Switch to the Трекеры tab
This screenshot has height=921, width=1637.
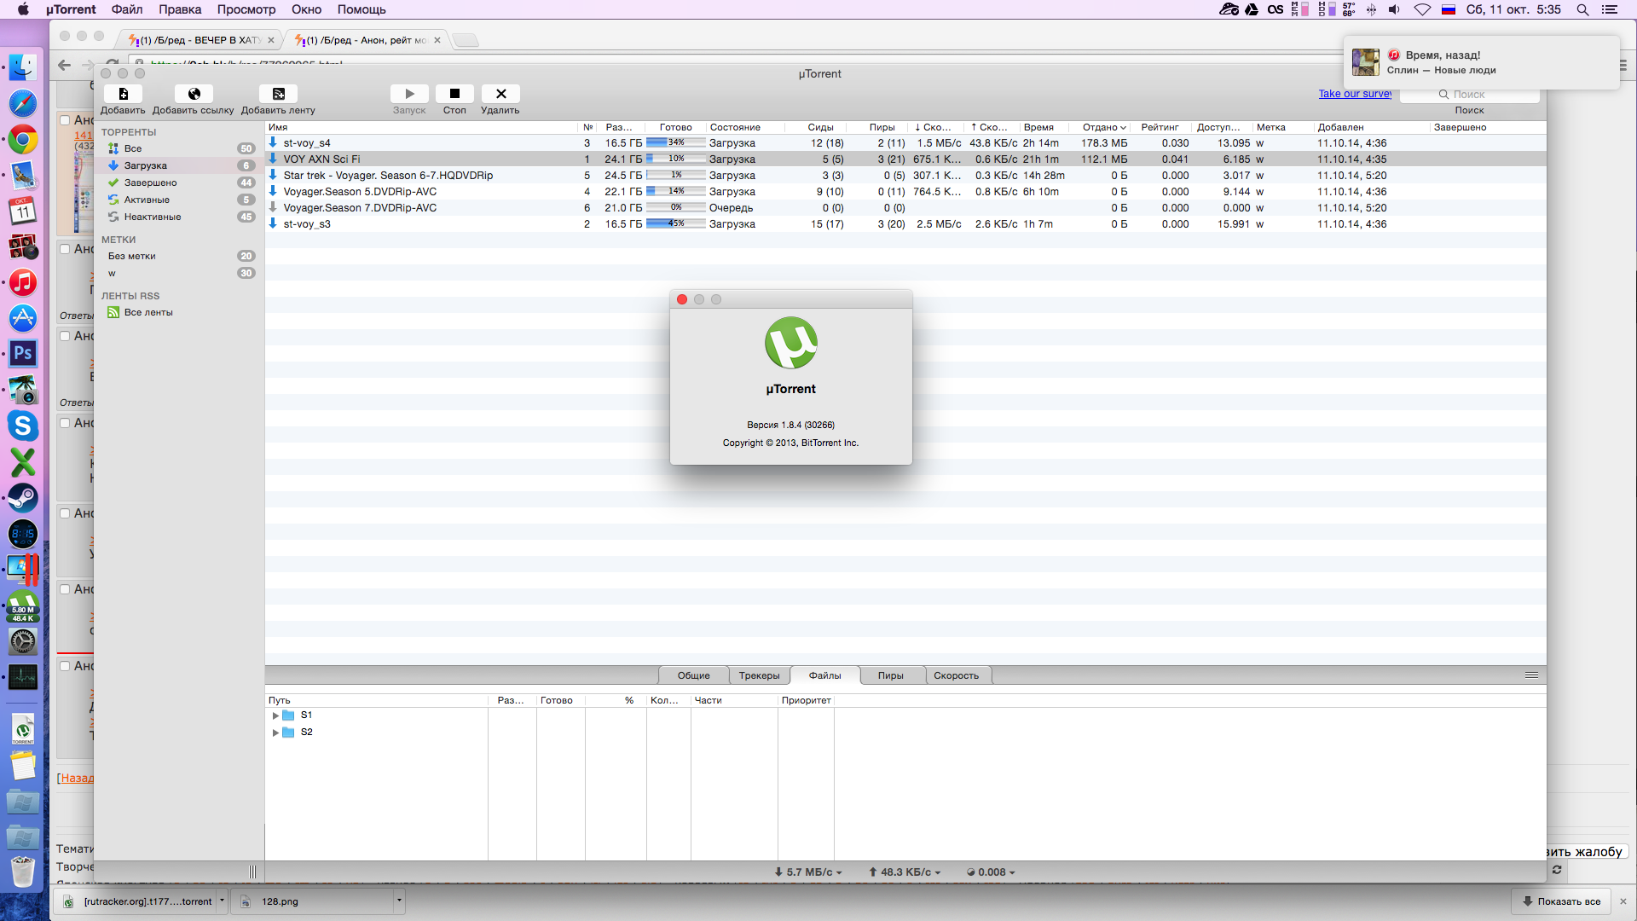tap(759, 675)
